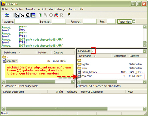Sort local list by Dateityp column
The image size is (148, 116).
pos(63,53)
